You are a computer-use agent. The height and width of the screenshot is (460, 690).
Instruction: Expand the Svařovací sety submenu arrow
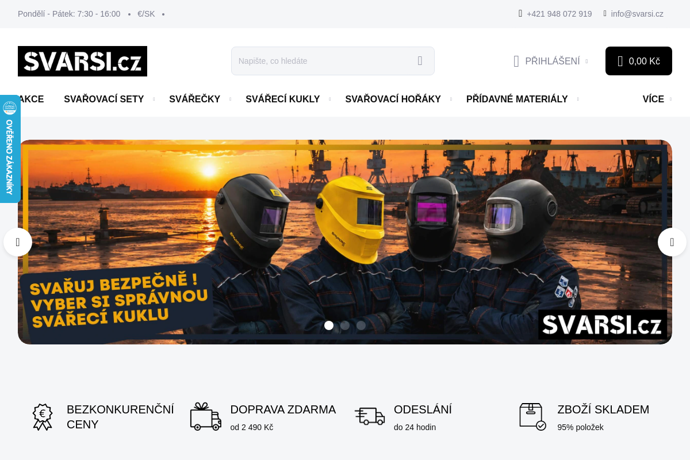(x=154, y=99)
